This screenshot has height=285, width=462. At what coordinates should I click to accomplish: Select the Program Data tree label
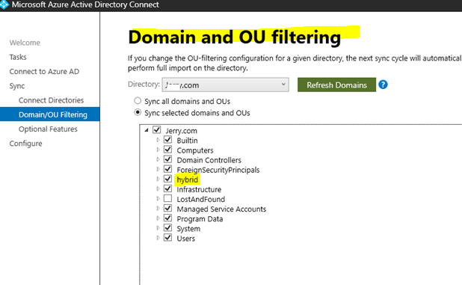tap(200, 219)
